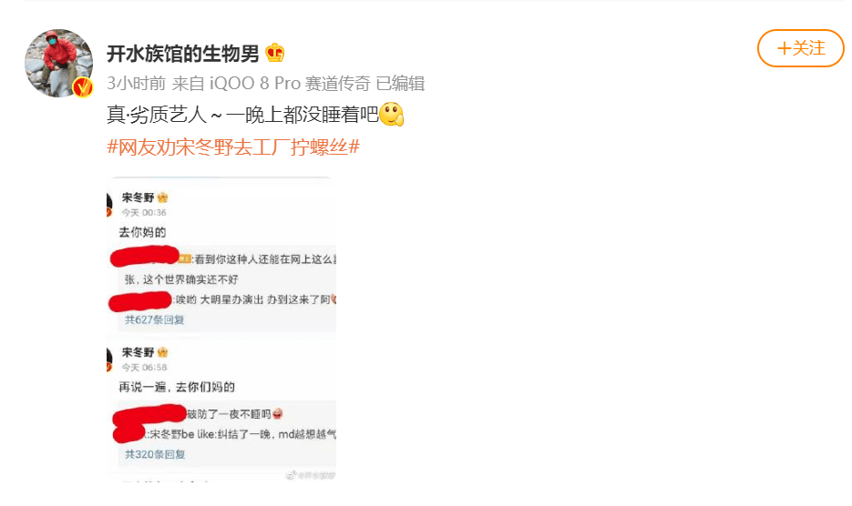The height and width of the screenshot is (506, 852).
Task: Open the #网友劝宋冬野去工厂拧螺丝# hashtag topic
Action: tap(233, 147)
